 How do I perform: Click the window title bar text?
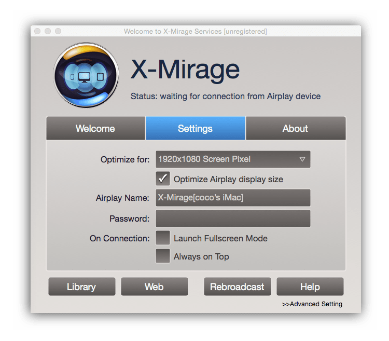pos(195,32)
